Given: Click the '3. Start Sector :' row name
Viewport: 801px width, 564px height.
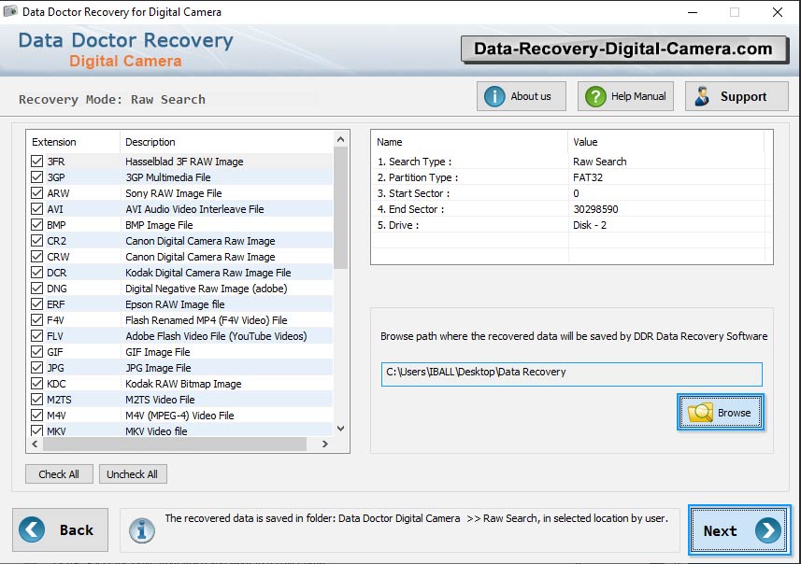Looking at the screenshot, I should 413,193.
